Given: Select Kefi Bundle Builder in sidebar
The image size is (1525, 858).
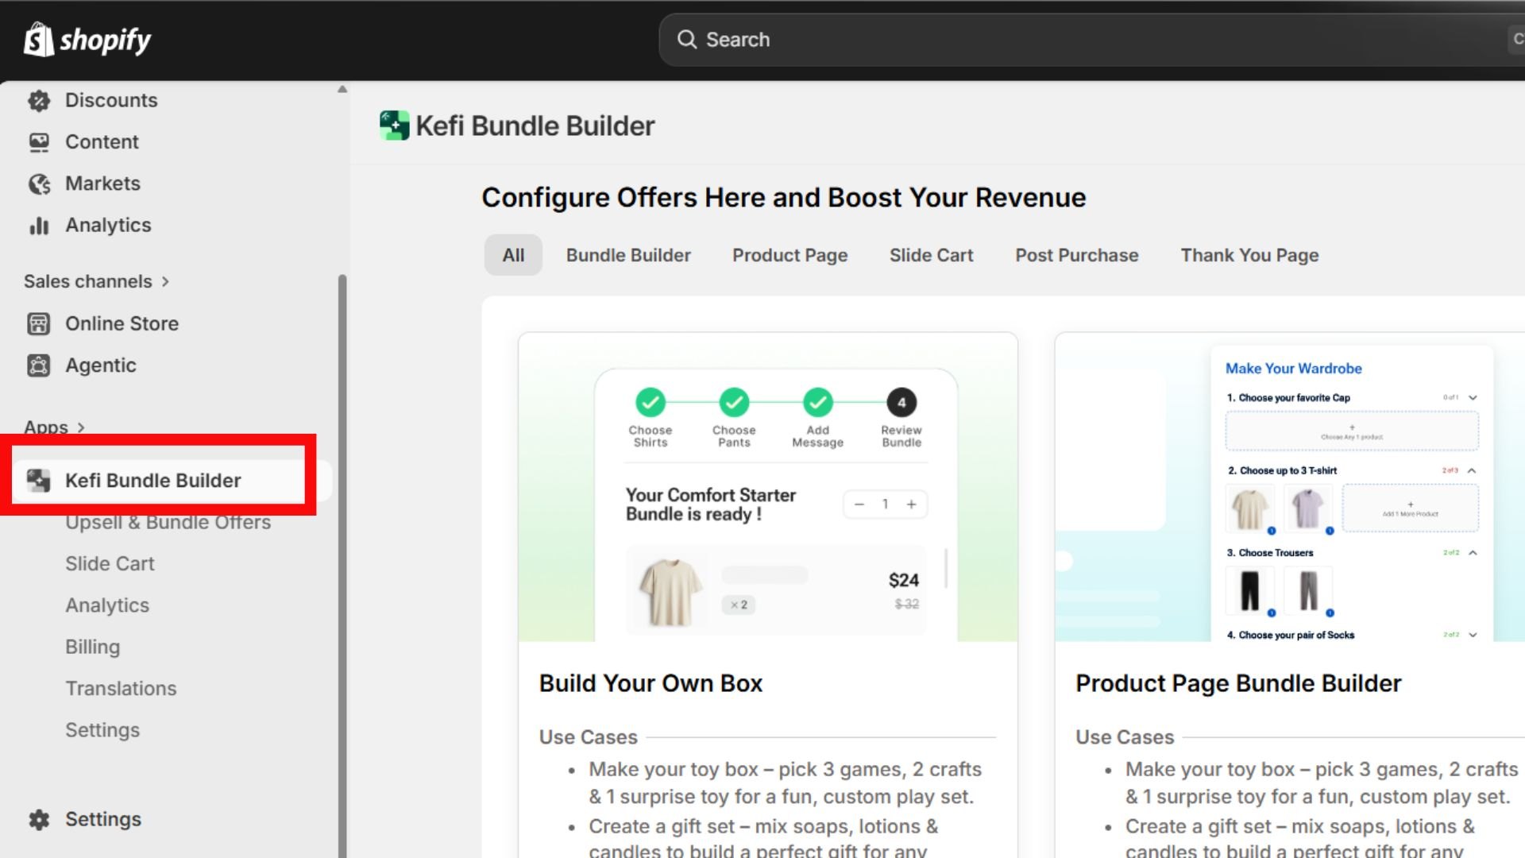Looking at the screenshot, I should pyautogui.click(x=152, y=481).
